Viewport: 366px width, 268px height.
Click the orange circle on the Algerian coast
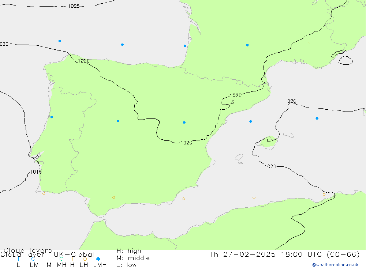point(324,195)
